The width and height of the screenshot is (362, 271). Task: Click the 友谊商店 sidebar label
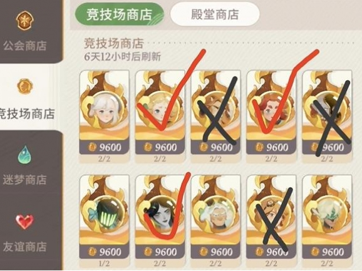pos(25,247)
